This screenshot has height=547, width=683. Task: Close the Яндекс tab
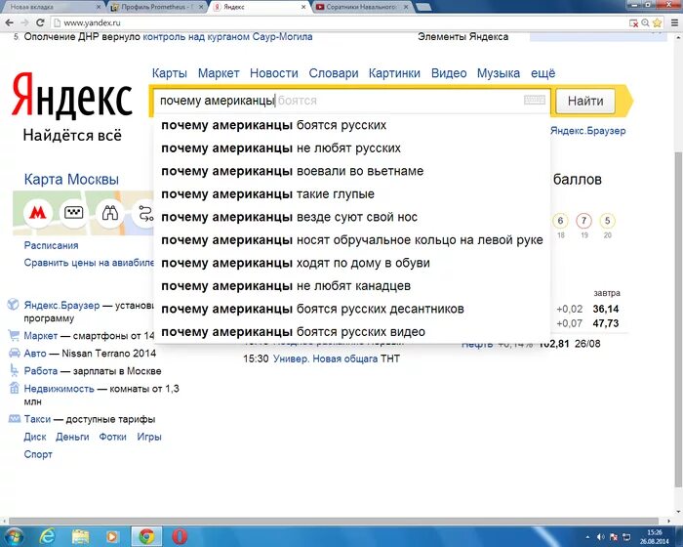pos(304,7)
